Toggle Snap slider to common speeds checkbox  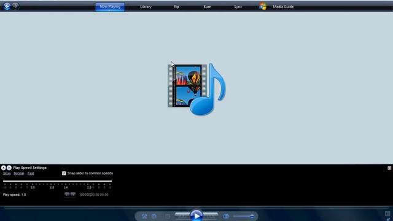pyautogui.click(x=64, y=173)
